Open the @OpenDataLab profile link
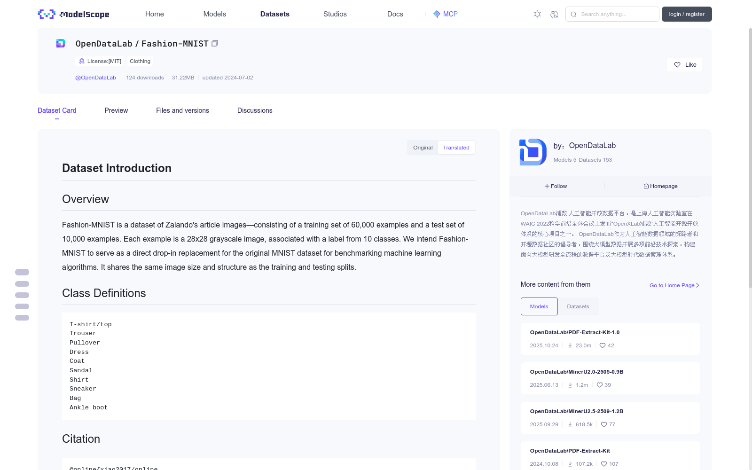Image resolution: width=752 pixels, height=470 pixels. pyautogui.click(x=95, y=78)
